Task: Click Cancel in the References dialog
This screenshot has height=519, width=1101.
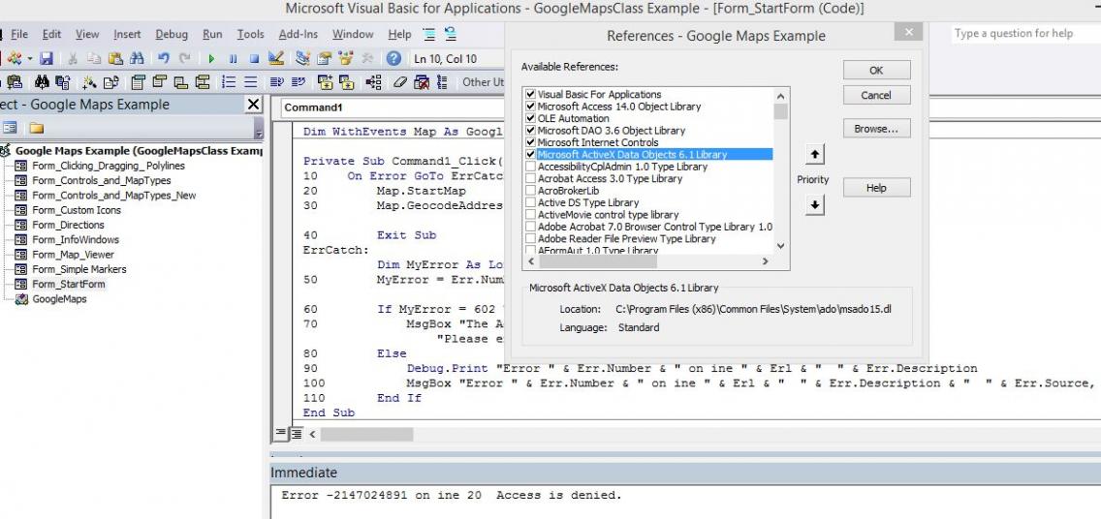Action: (876, 96)
